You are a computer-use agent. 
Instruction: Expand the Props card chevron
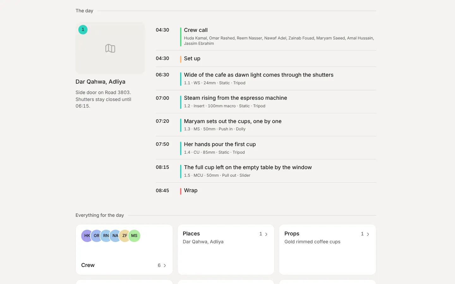point(368,234)
